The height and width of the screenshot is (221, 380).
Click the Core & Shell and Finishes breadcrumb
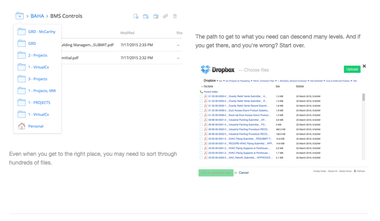pos(338,81)
